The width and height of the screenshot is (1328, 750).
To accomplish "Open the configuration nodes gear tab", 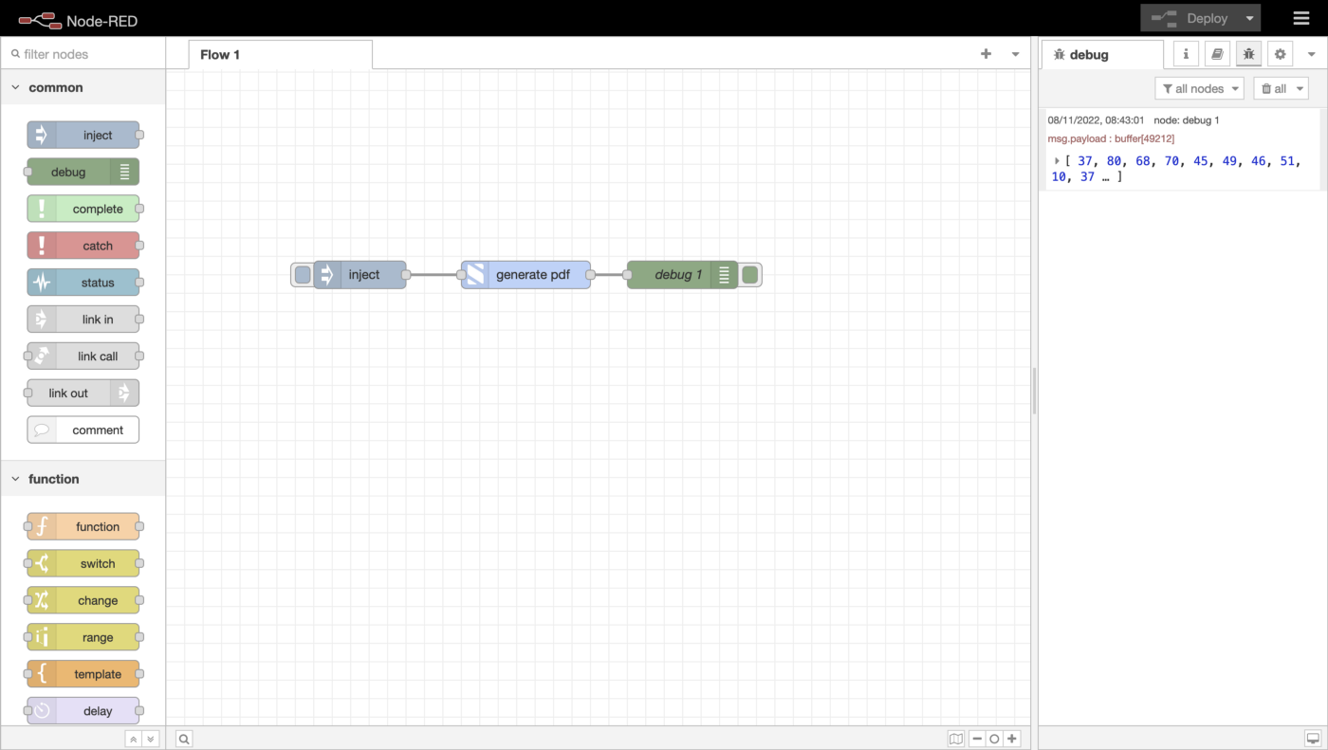I will coord(1280,54).
